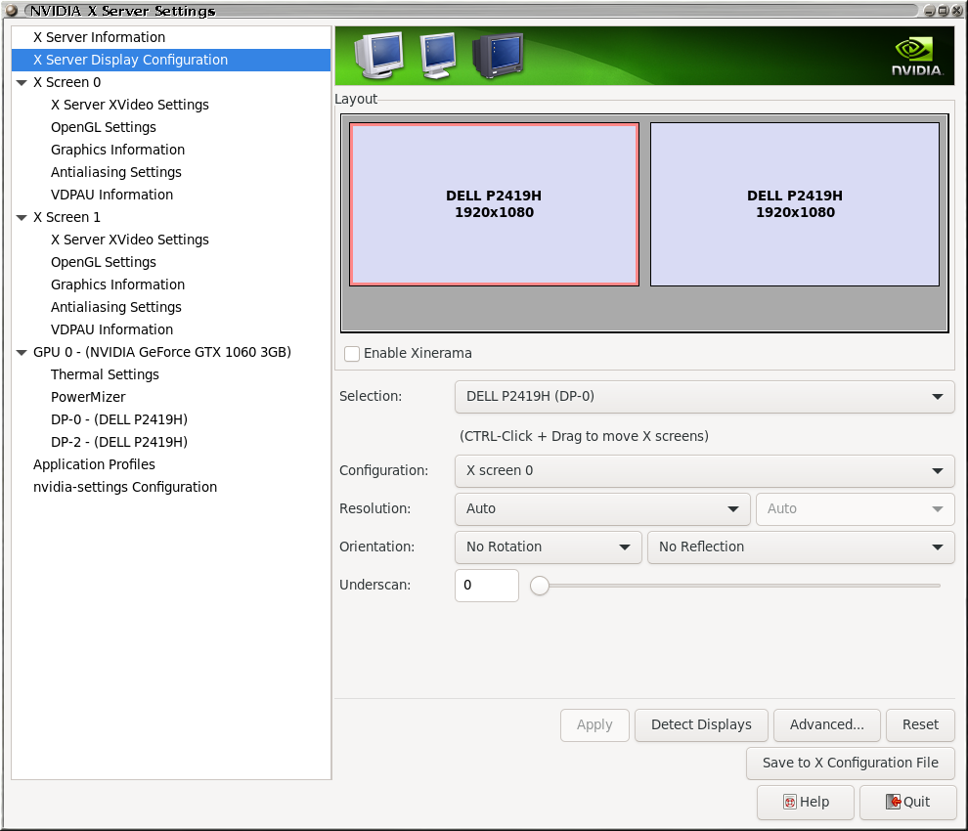
Task: Select the right DELL P2419H display in layout
Action: (795, 204)
